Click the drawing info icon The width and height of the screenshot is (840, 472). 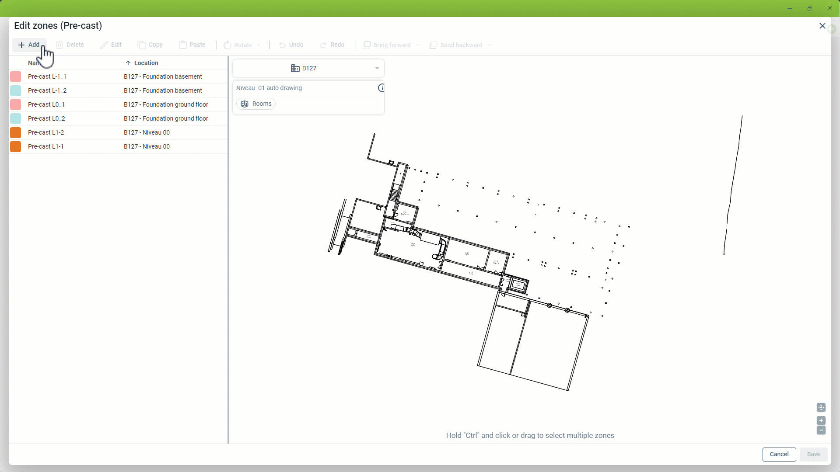pyautogui.click(x=381, y=88)
